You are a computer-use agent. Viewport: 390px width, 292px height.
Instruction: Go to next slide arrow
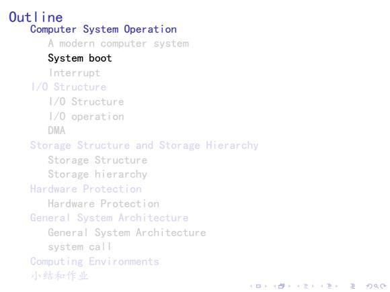click(x=266, y=286)
